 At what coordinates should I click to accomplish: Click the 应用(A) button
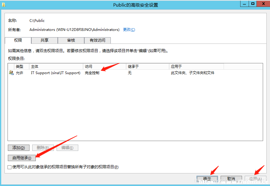256,179
